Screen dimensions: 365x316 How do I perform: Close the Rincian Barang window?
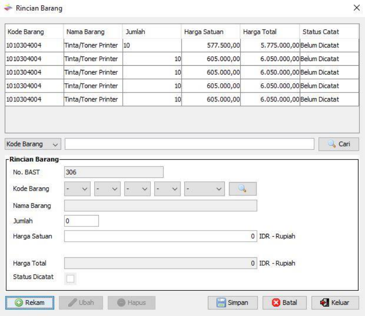356,8
